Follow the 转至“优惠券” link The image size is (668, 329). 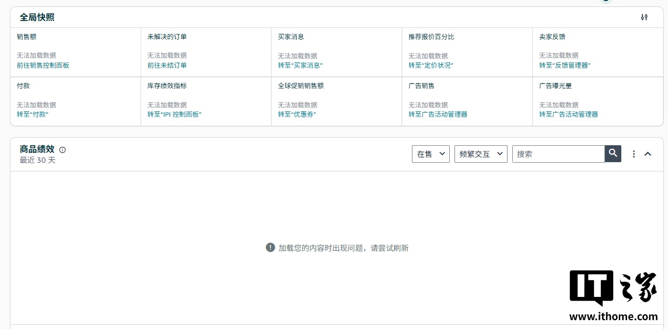(x=297, y=114)
